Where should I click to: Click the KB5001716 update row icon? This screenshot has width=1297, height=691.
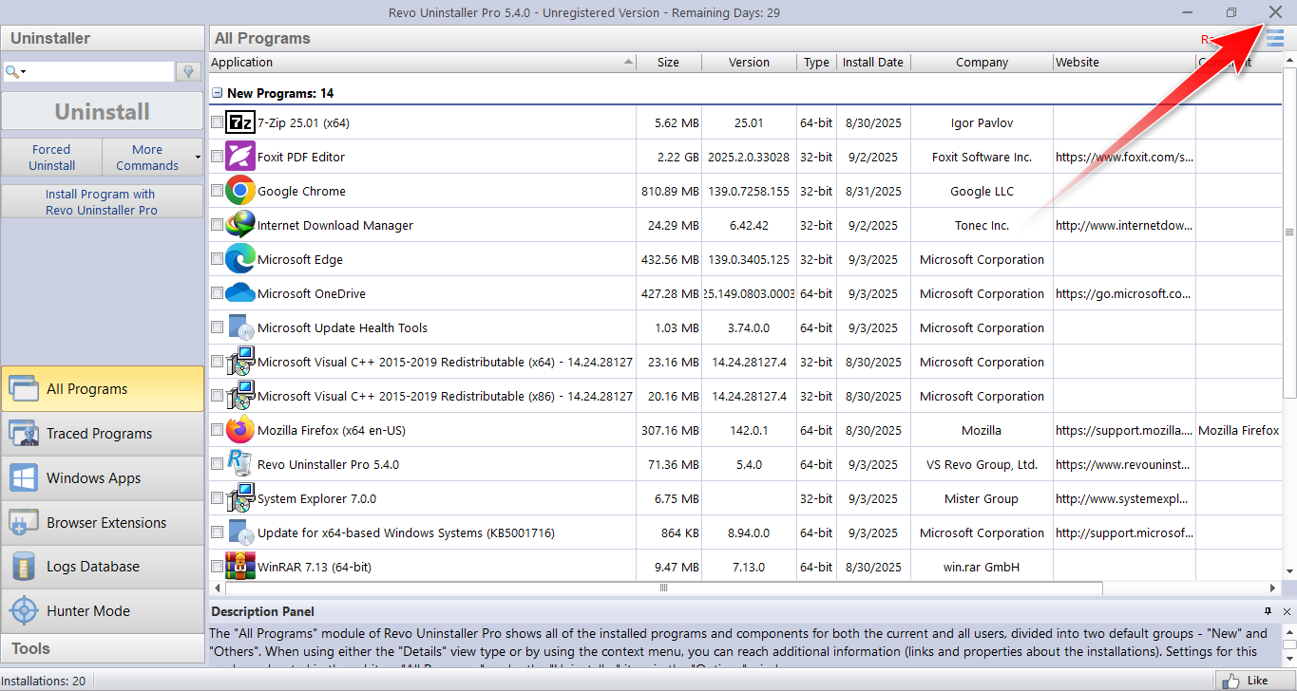pos(240,532)
